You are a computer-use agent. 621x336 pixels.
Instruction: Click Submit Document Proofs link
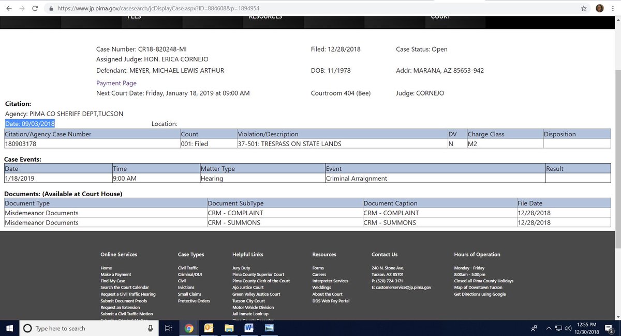click(x=124, y=301)
